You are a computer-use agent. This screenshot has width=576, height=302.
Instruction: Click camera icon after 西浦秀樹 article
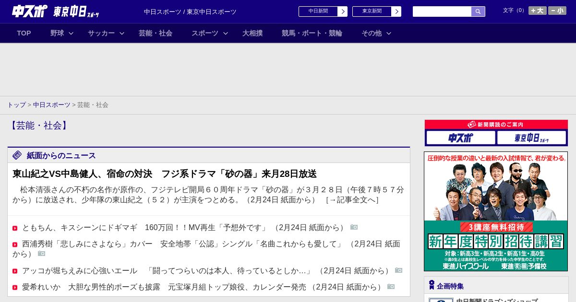(42, 254)
